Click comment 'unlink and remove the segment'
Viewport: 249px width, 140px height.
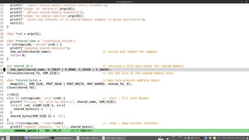pyautogui.click(x=130, y=52)
